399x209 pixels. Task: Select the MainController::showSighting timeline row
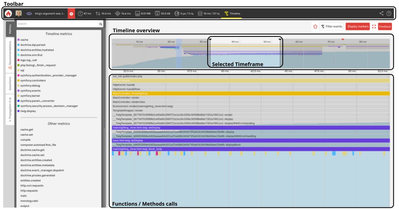point(251,93)
